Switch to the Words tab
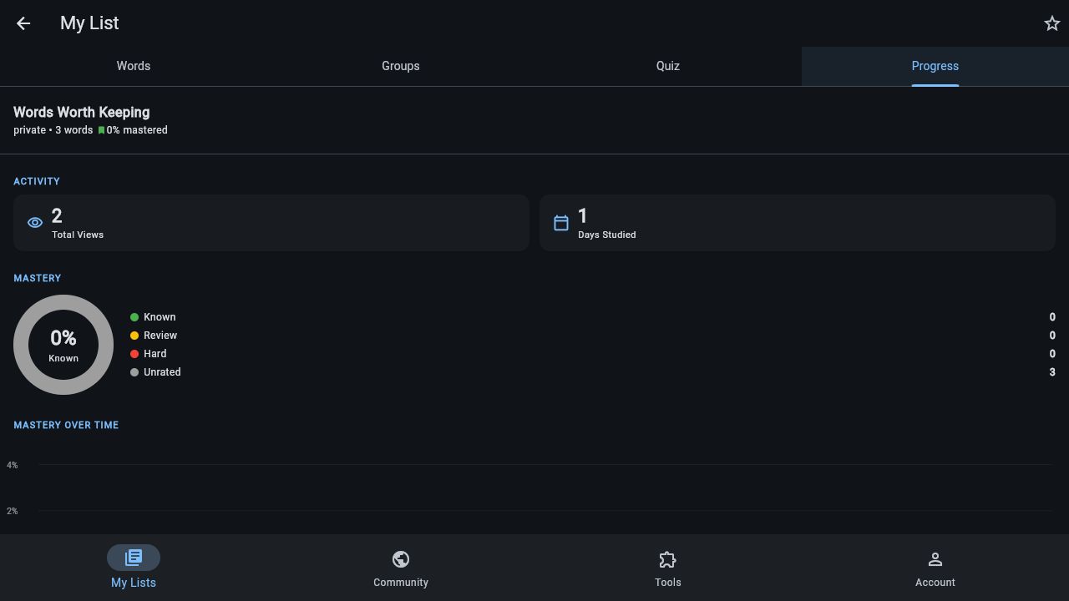 coord(134,66)
